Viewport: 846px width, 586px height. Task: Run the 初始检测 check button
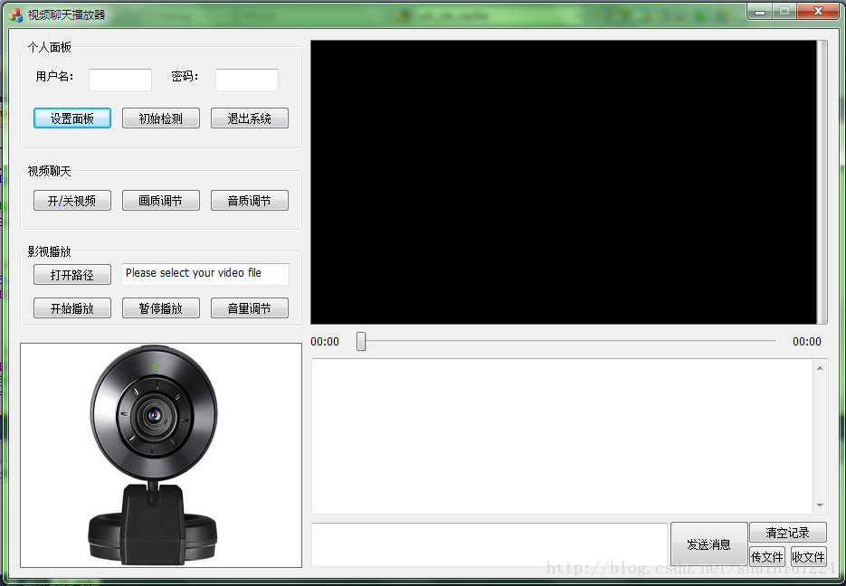click(x=161, y=118)
